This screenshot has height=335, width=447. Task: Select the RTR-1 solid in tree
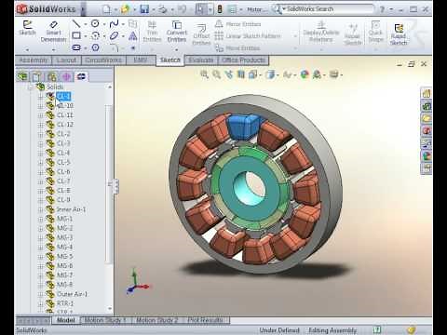tap(65, 303)
